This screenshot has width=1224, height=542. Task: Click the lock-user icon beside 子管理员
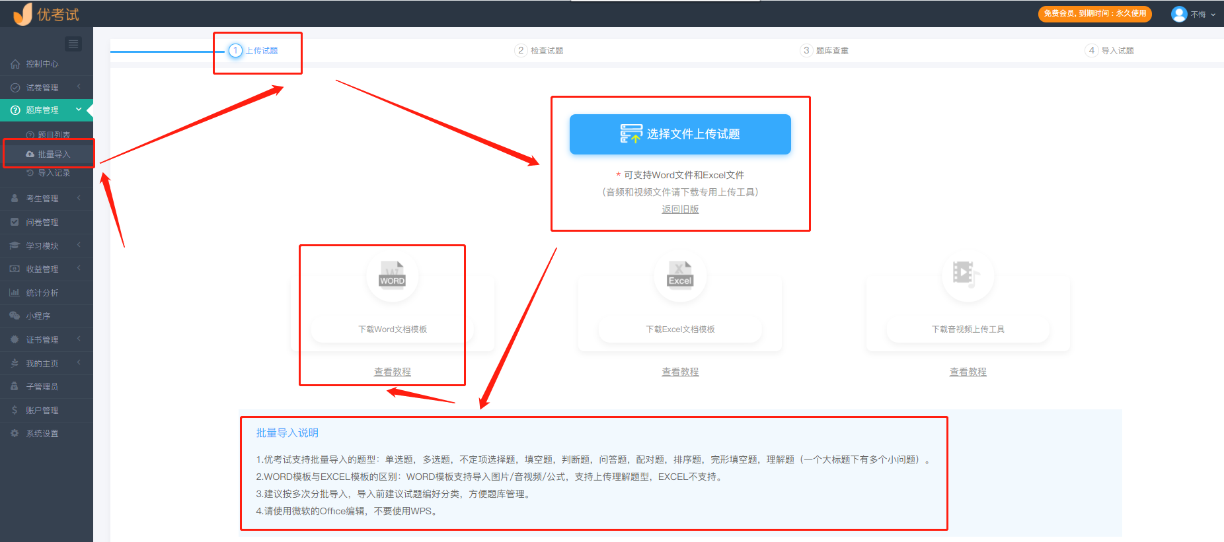click(x=15, y=386)
